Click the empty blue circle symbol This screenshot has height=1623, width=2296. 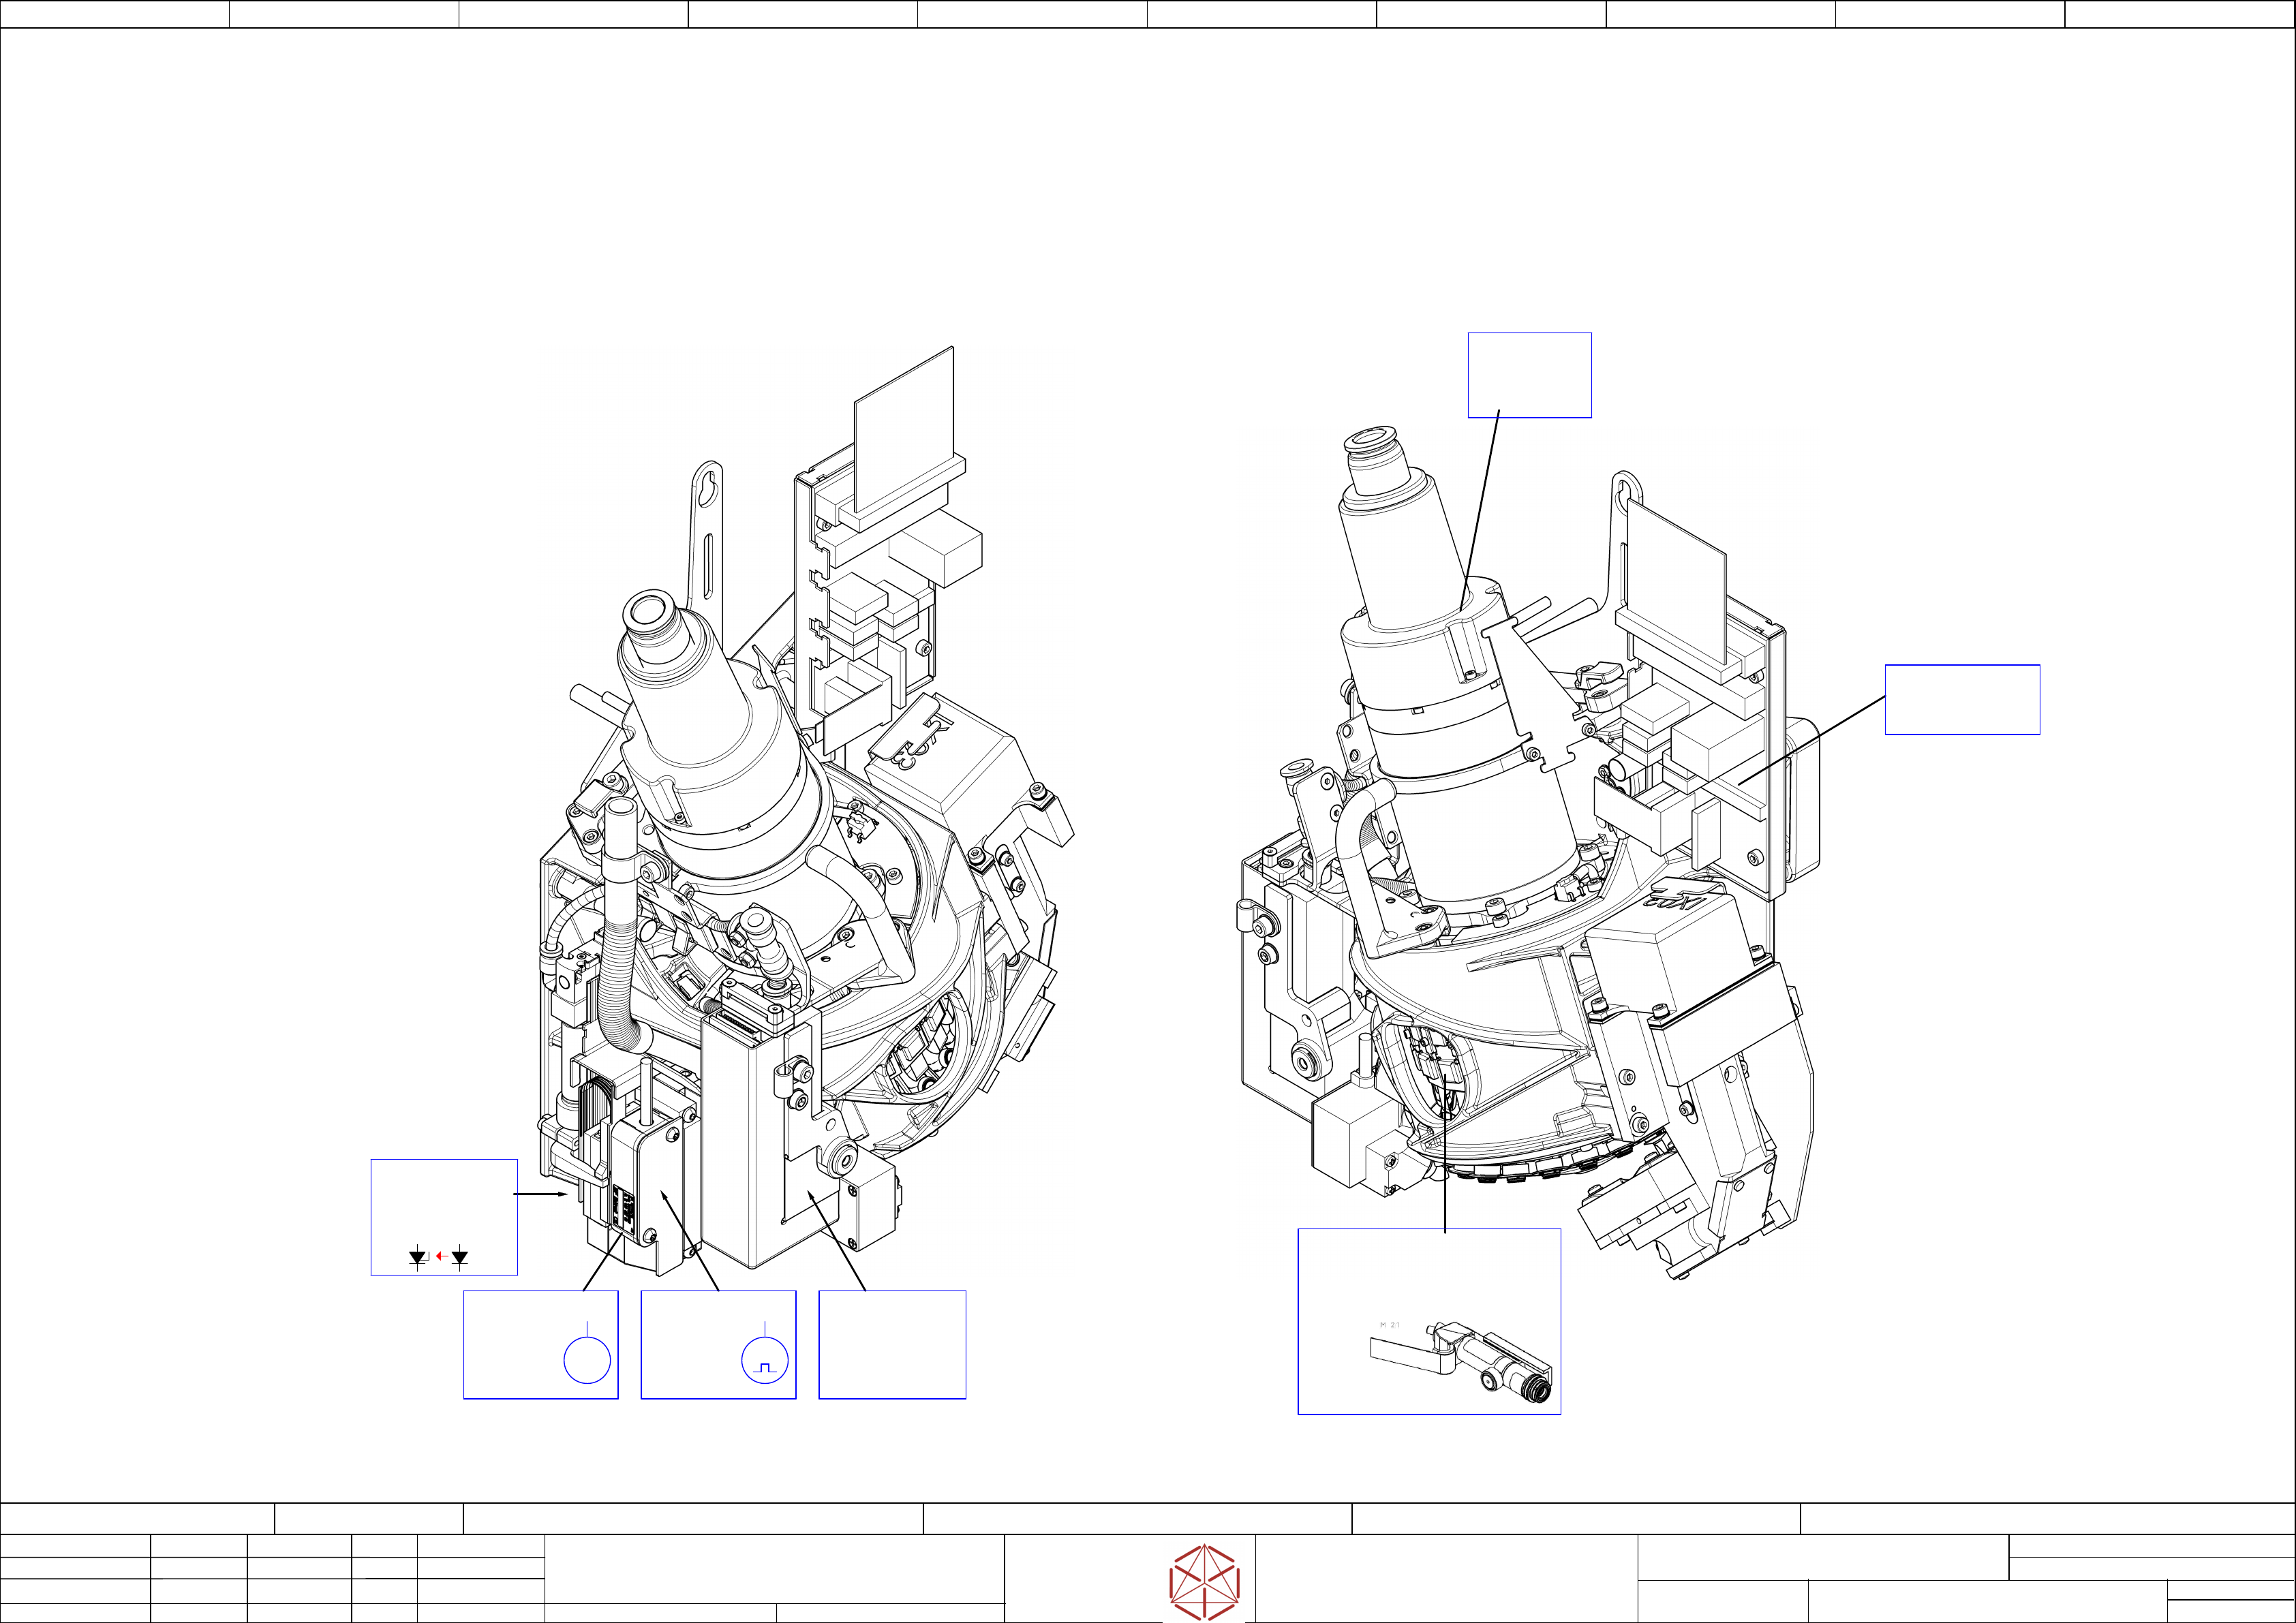click(x=587, y=1360)
